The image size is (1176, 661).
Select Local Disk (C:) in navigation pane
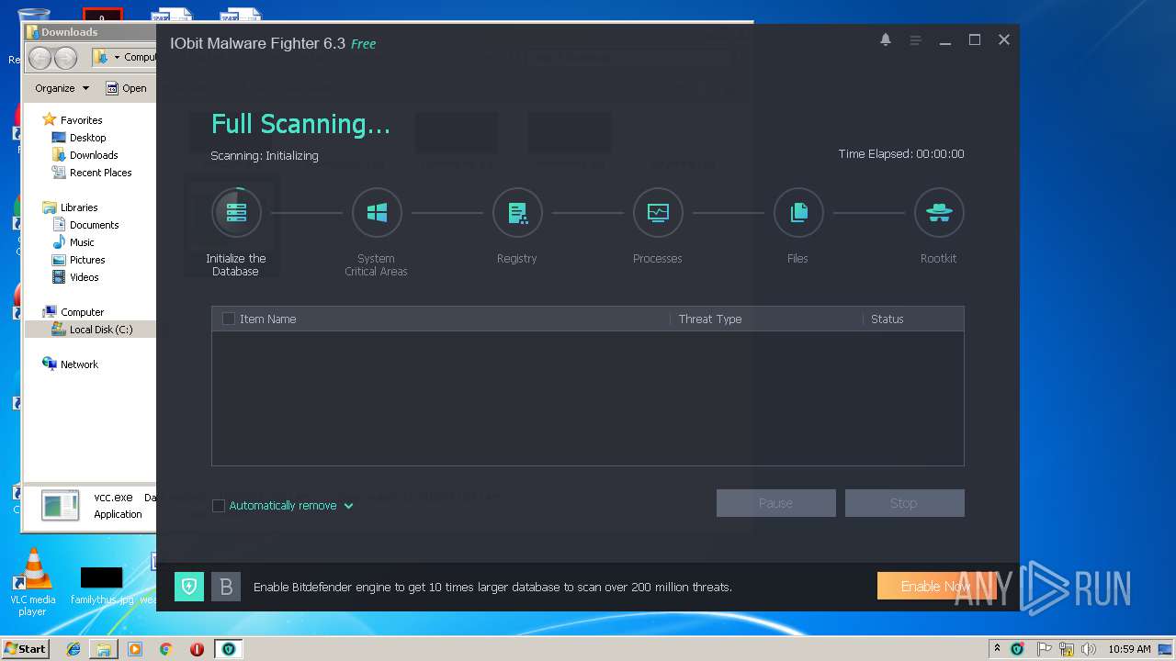(92, 330)
